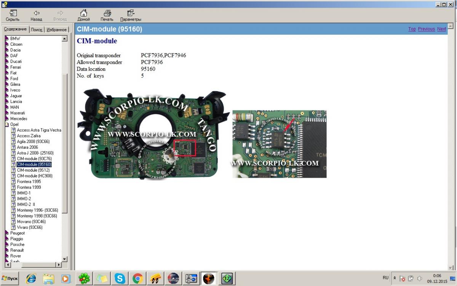Select Iveco in the contents tree

coord(15,90)
